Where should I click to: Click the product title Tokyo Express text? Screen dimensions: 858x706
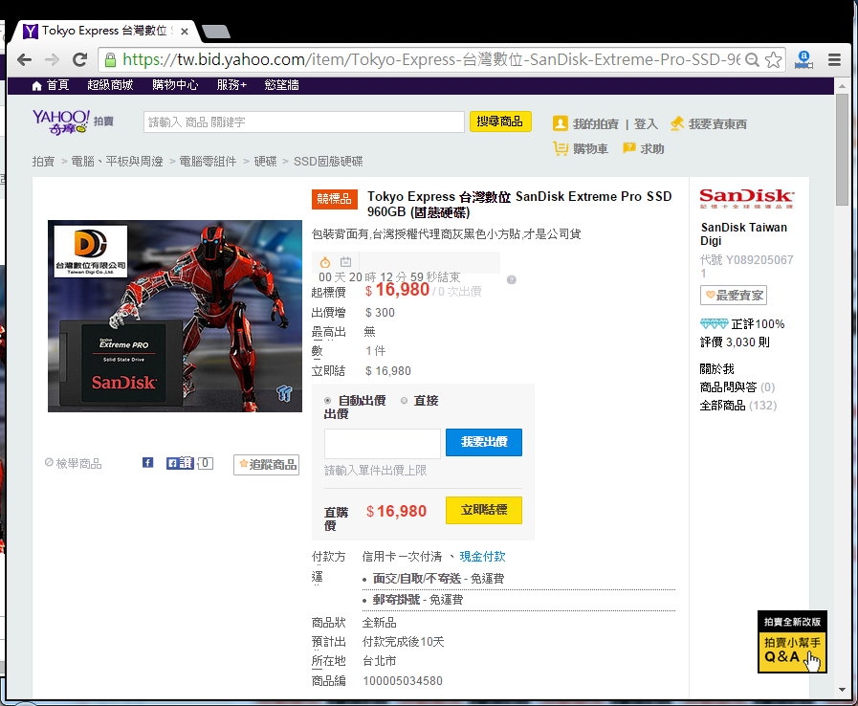pos(519,204)
